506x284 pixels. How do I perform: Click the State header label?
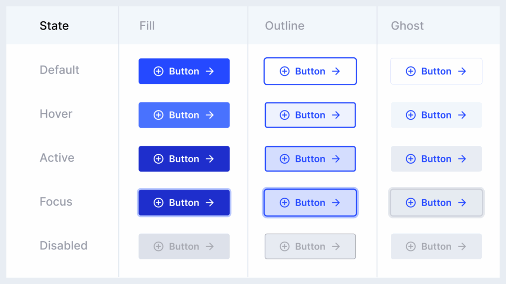coord(54,26)
